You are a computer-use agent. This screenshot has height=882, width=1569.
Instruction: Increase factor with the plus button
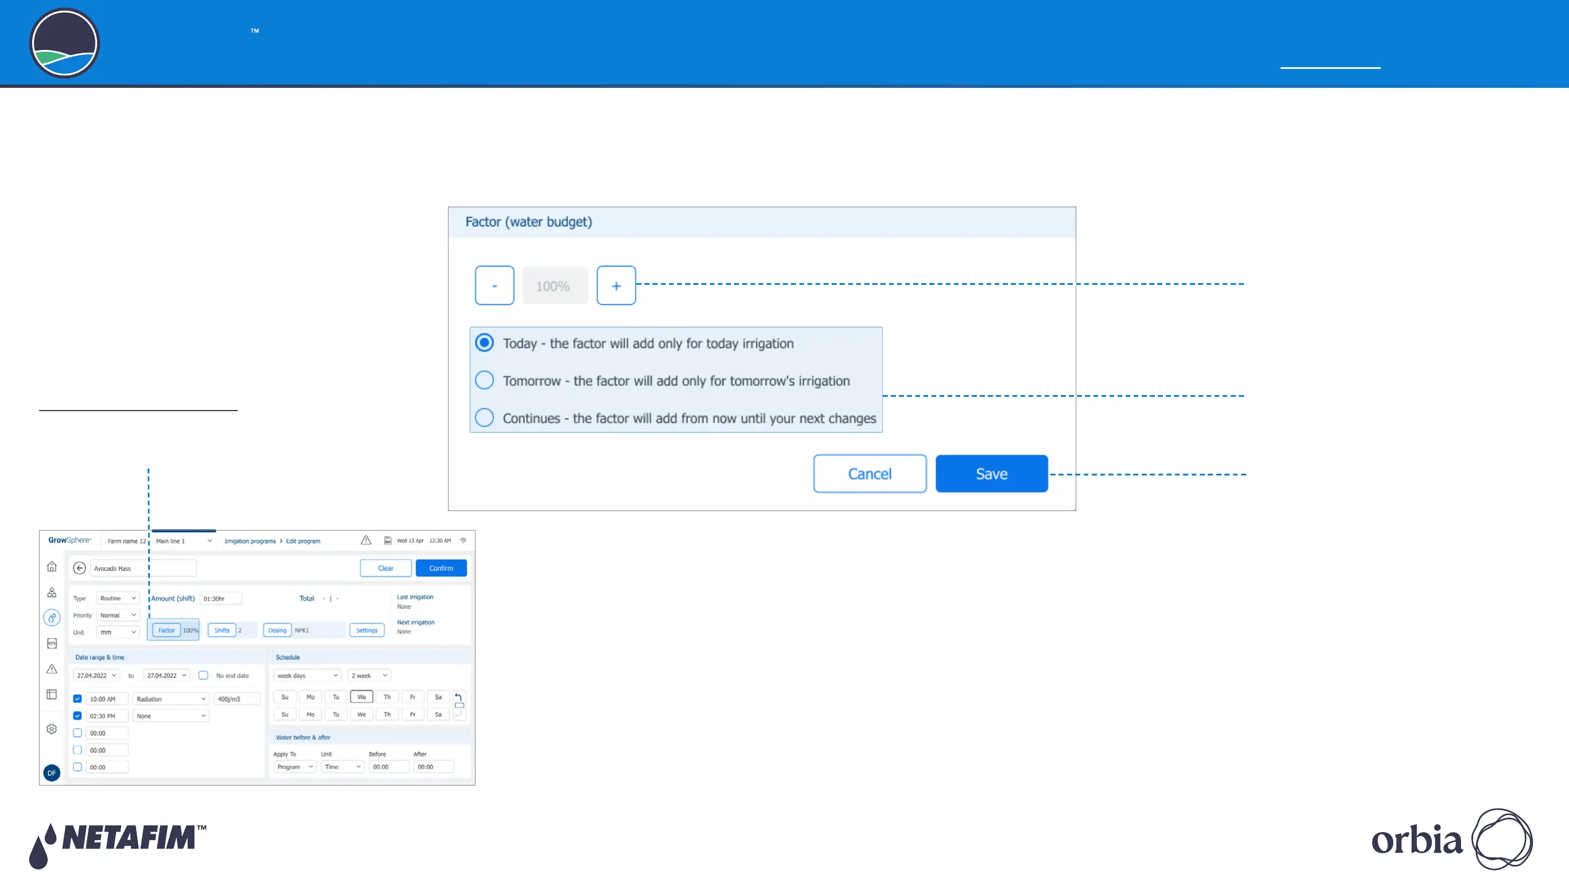[x=616, y=285]
